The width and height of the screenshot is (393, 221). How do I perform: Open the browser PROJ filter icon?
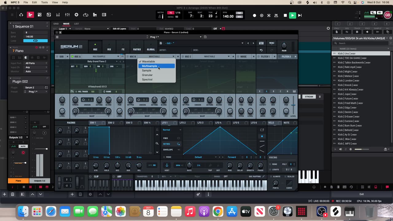pyautogui.click(x=337, y=32)
